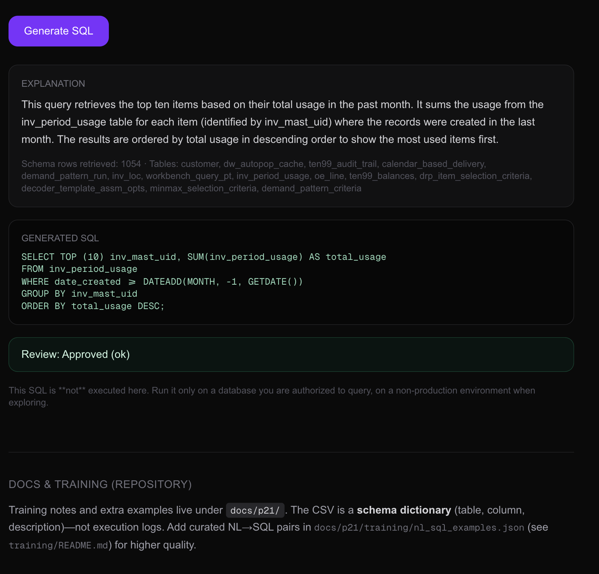Viewport: 599px width, 574px height.
Task: Click 'Training notes and extra examples' sentence
Action: [x=115, y=510]
